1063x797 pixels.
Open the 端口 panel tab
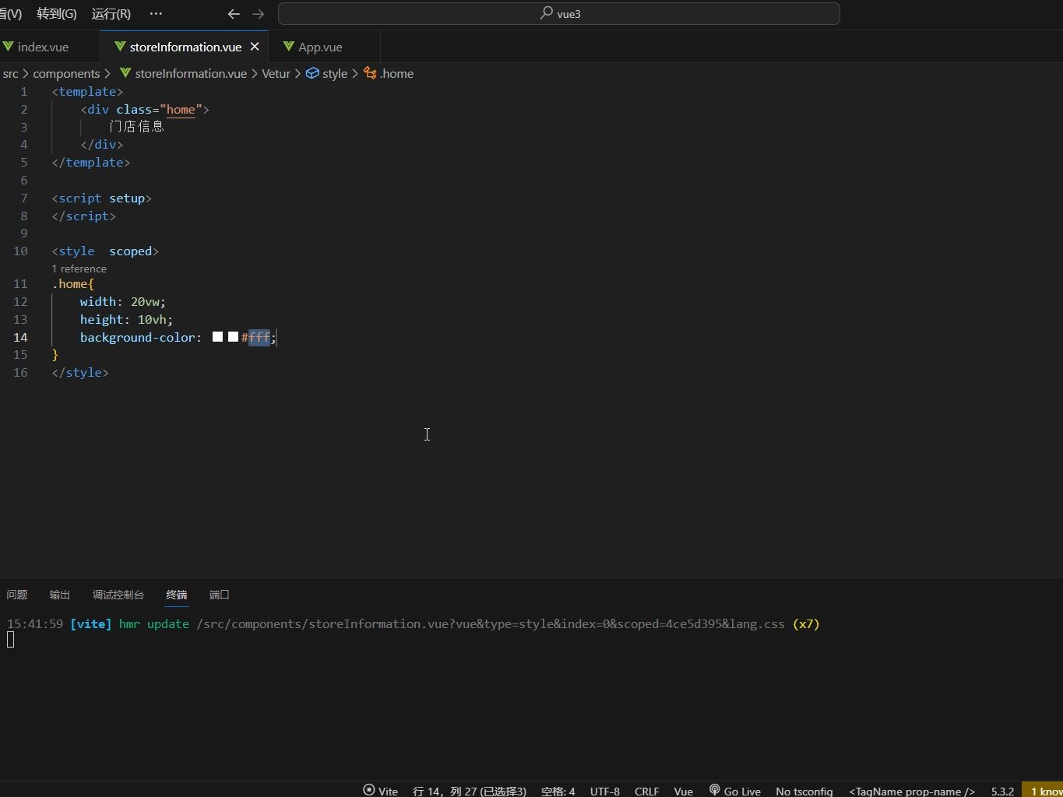(220, 595)
